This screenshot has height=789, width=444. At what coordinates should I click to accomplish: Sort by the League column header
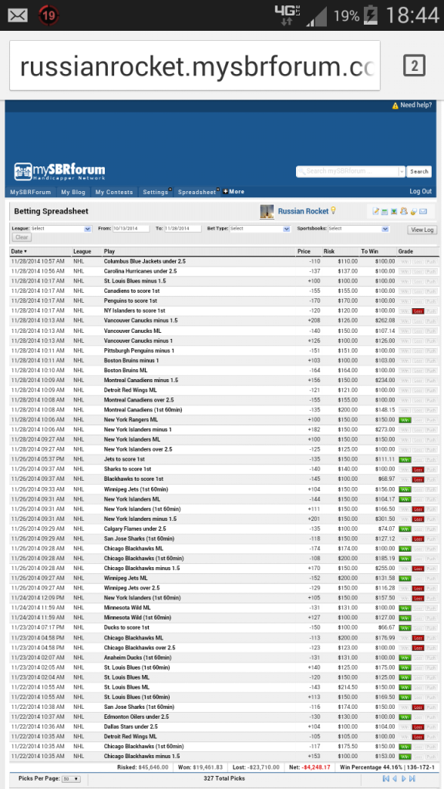click(x=82, y=251)
